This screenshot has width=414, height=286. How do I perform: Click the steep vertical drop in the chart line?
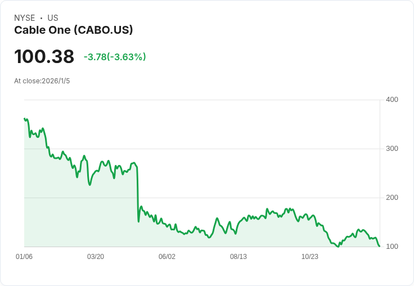[138, 191]
